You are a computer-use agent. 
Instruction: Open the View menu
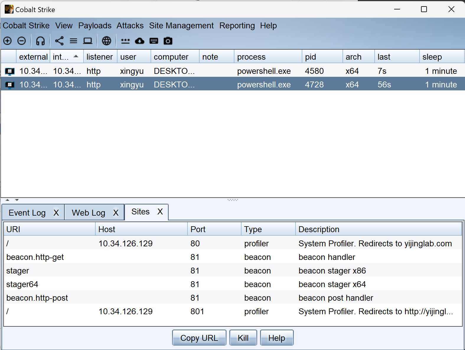(x=64, y=26)
